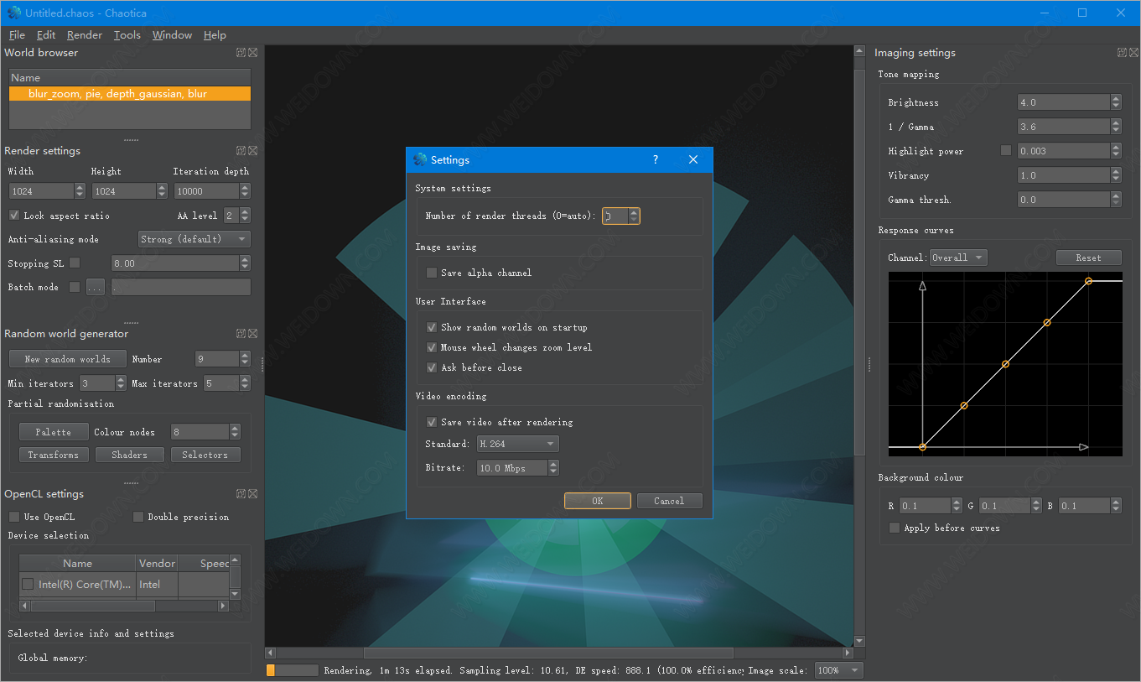Viewport: 1141px width, 682px height.
Task: Close the Render settings panel
Action: 253,151
